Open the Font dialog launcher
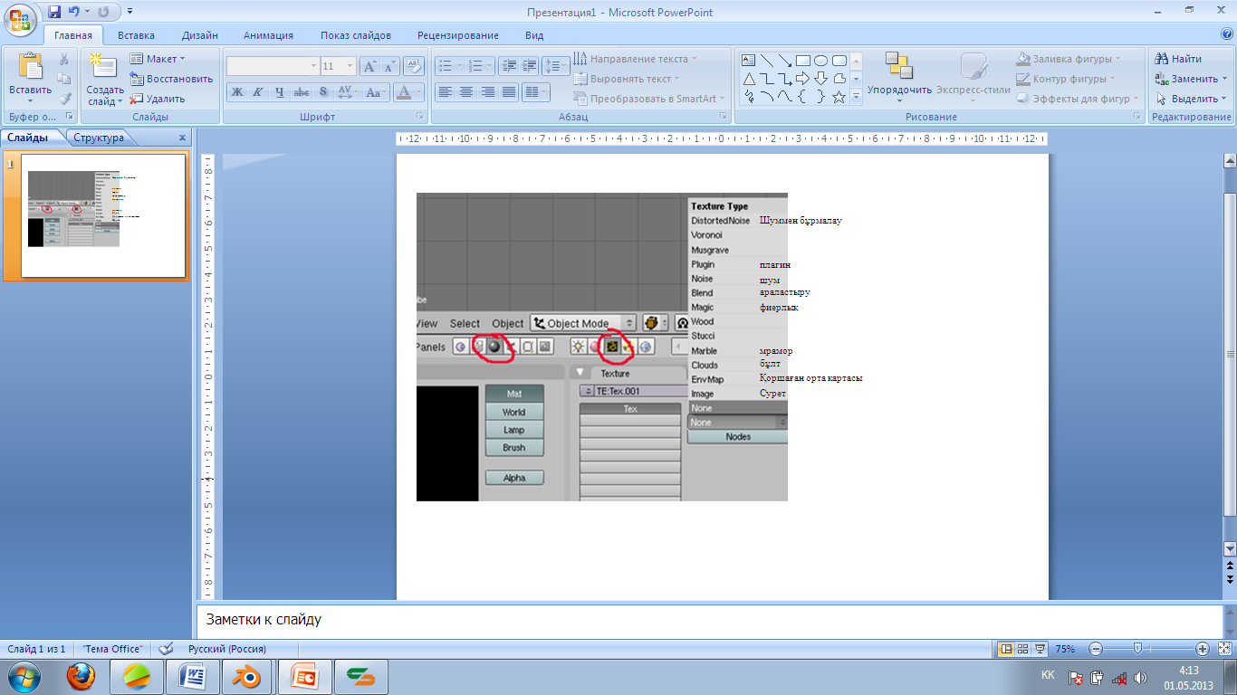Screen dimensions: 1237x695 [x=420, y=118]
